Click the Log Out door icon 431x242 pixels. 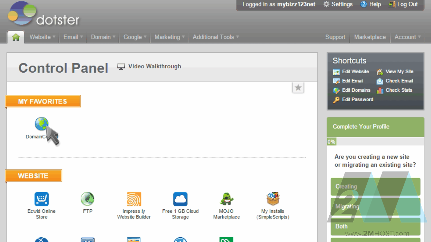[x=392, y=4]
